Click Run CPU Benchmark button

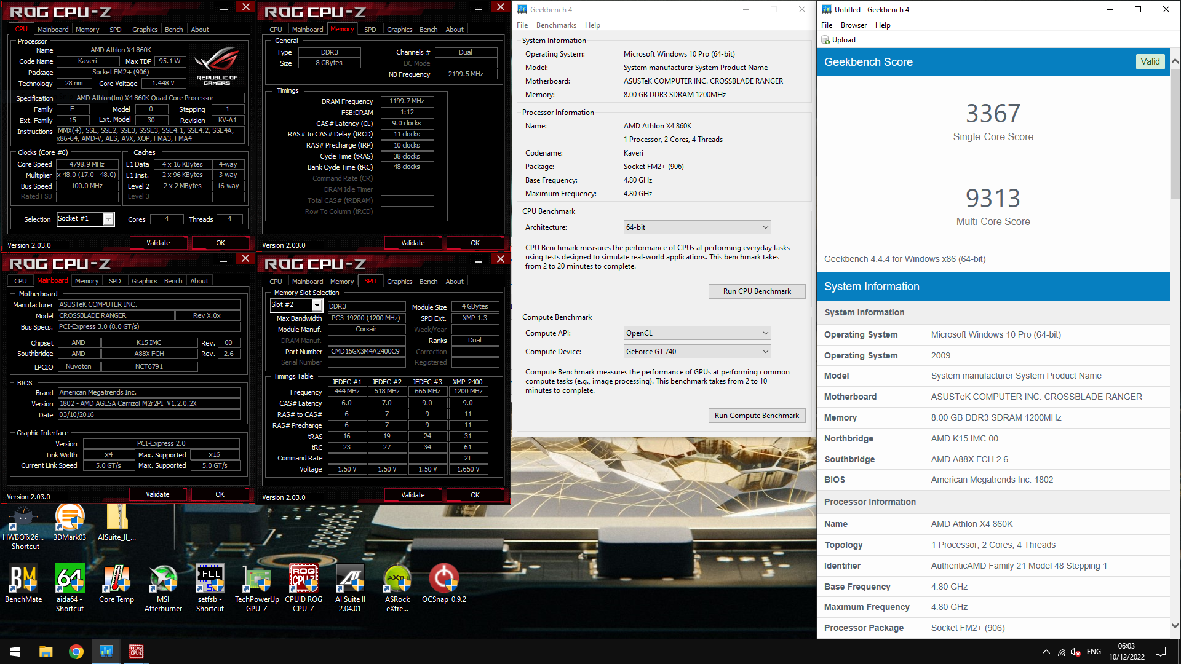tap(757, 291)
